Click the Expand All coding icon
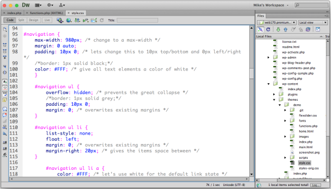This screenshot has height=189, width=331. coord(5,57)
